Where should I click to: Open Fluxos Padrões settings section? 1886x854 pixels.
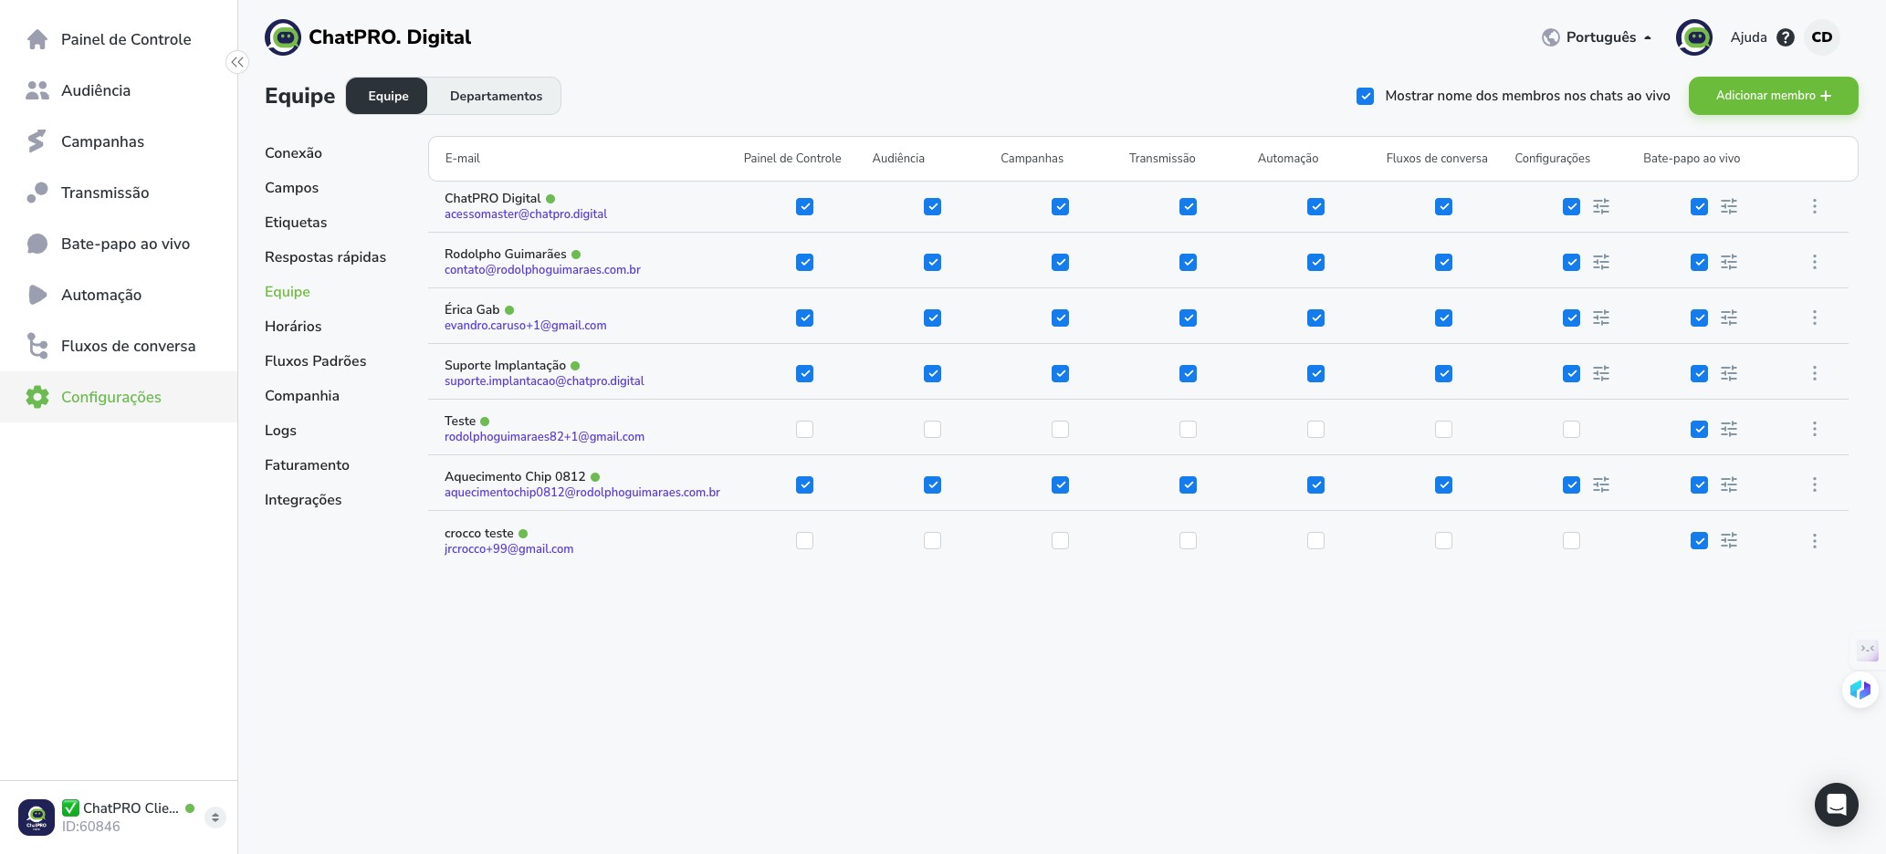(x=315, y=361)
